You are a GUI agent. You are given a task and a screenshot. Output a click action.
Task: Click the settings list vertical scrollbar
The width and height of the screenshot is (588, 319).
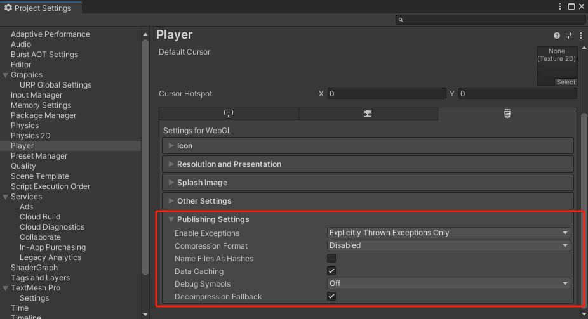point(145,157)
